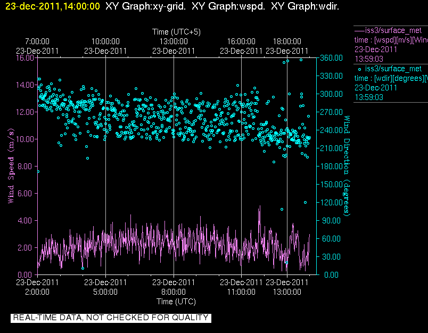Screen dimensions: 428x333
Task: Click the top axis 10:00:00 tick label
Action: click(x=105, y=41)
